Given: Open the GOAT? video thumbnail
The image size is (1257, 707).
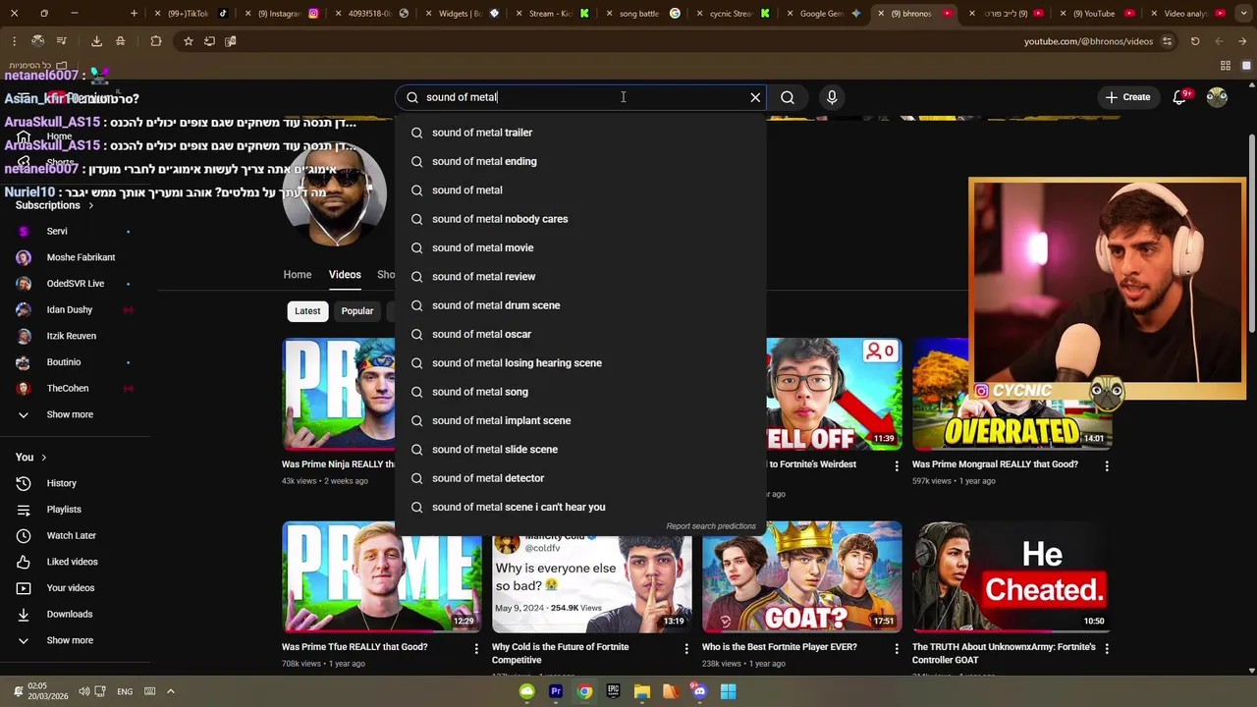Looking at the screenshot, I should click(802, 576).
